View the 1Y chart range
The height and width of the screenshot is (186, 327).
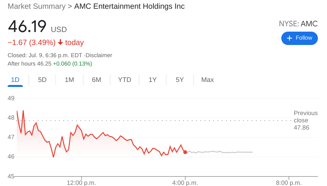pyautogui.click(x=153, y=80)
